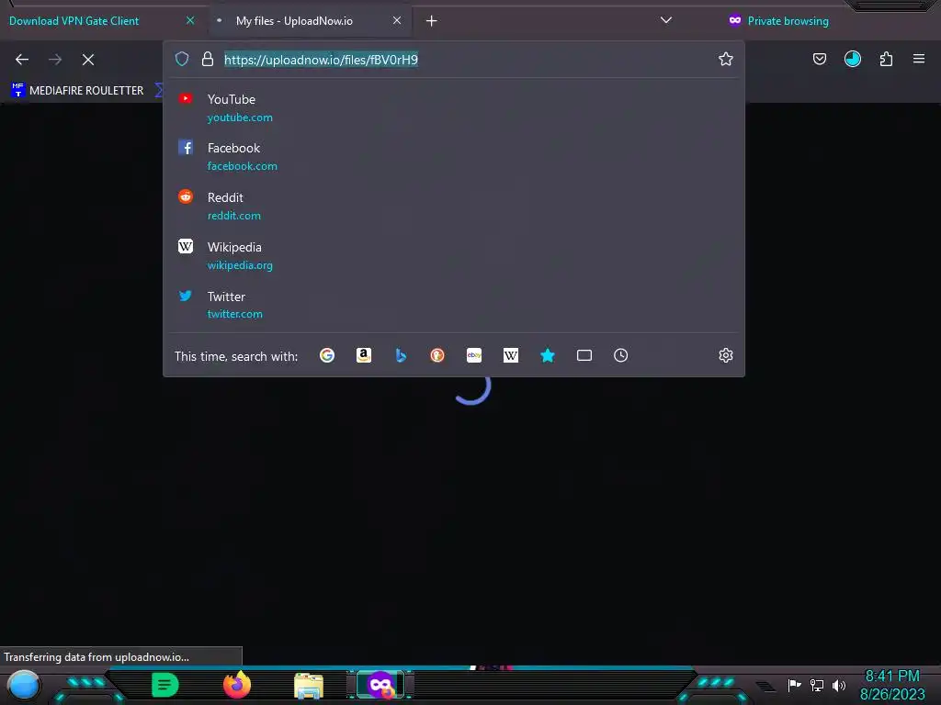The image size is (941, 705).
Task: Open network tray icon
Action: [x=817, y=685]
